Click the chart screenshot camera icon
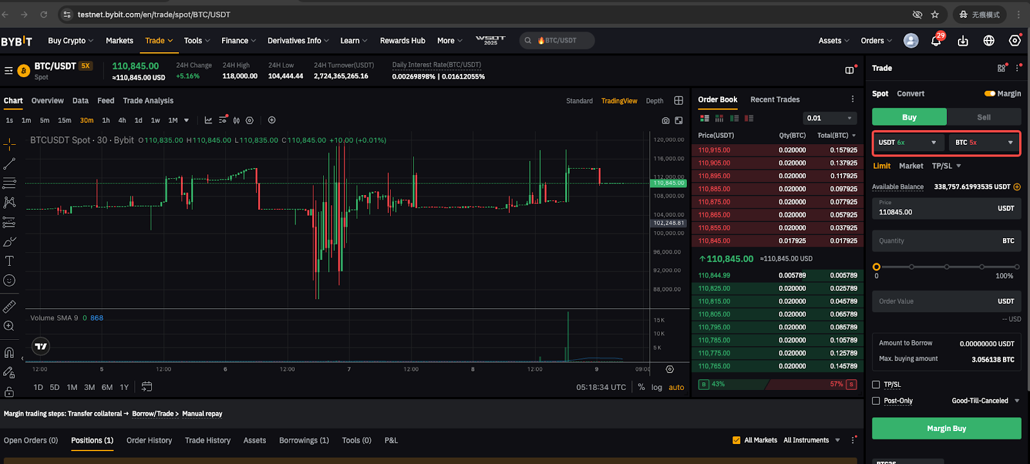This screenshot has height=464, width=1030. click(666, 120)
